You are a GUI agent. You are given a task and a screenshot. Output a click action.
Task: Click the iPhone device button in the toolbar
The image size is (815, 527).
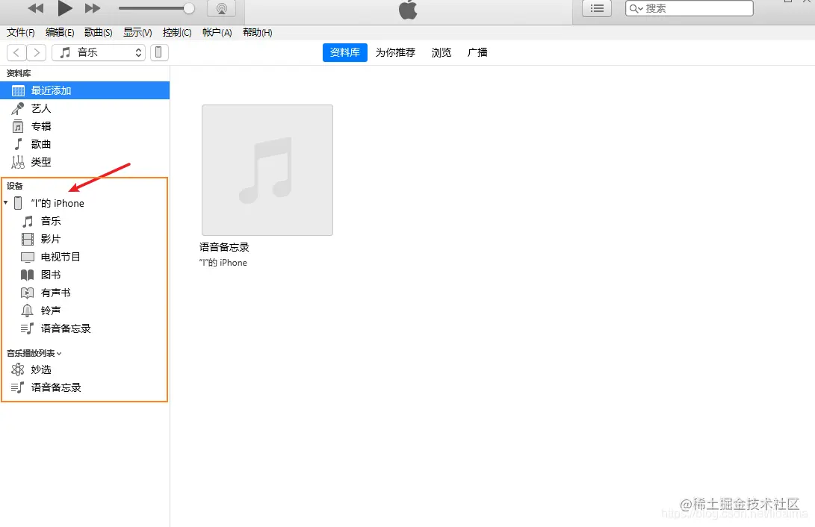pyautogui.click(x=159, y=52)
